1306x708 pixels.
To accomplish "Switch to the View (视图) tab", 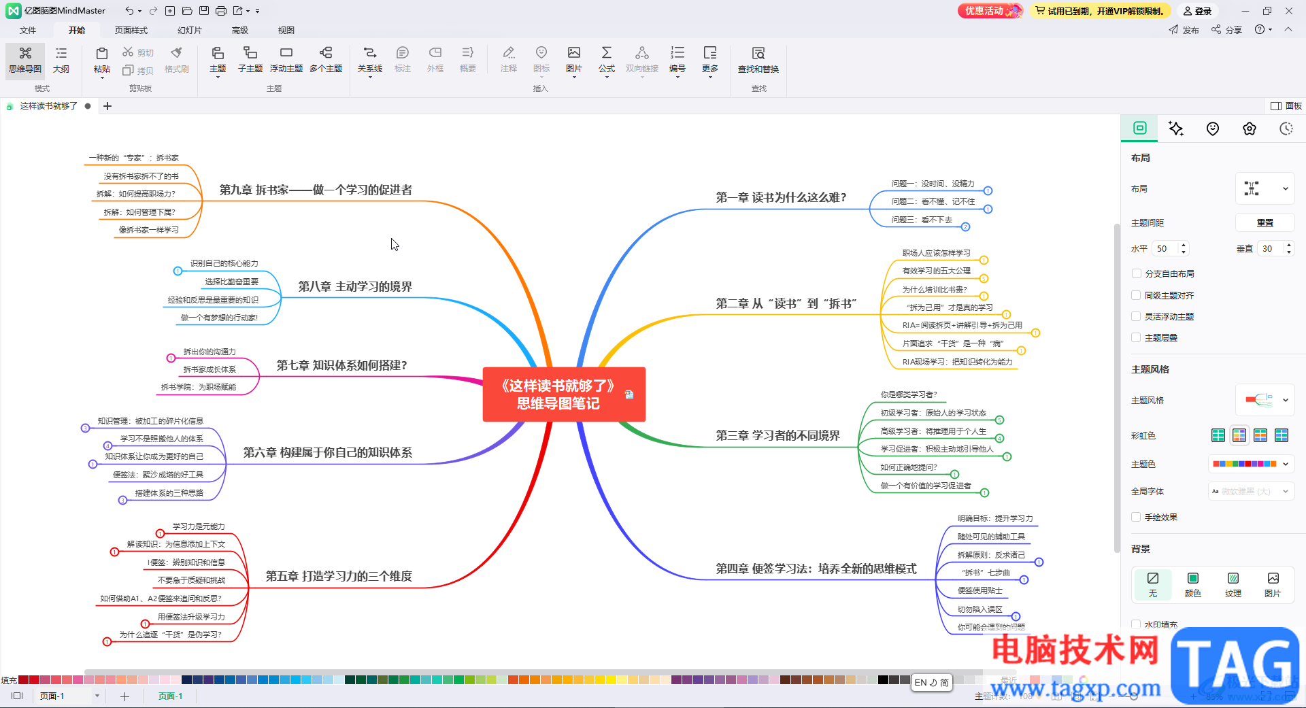I will coord(286,30).
